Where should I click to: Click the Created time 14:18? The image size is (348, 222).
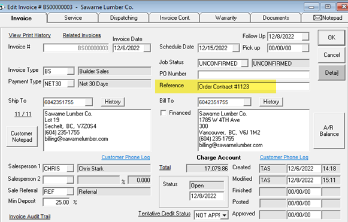[x=331, y=169]
